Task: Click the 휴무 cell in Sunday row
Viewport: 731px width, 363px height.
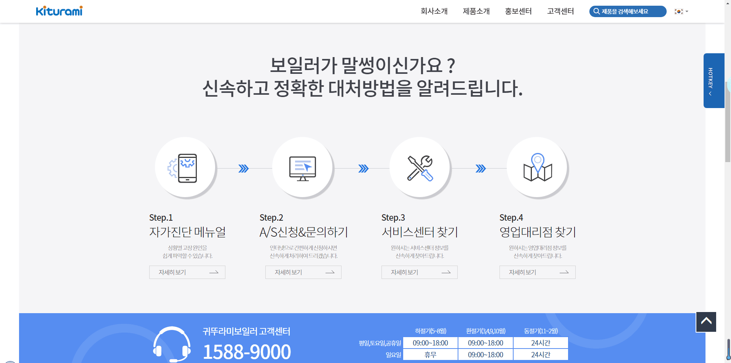Action: (x=431, y=355)
